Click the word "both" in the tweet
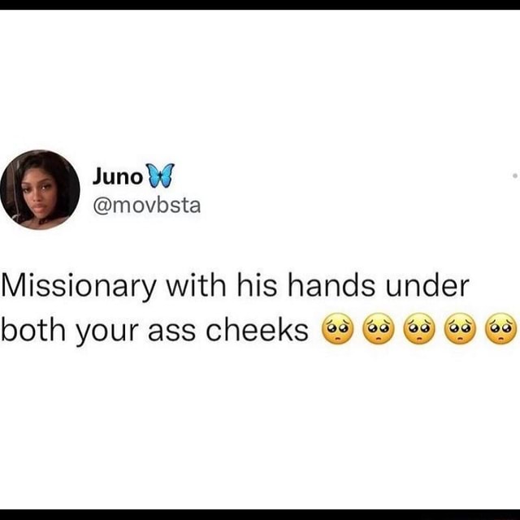 tap(33, 329)
